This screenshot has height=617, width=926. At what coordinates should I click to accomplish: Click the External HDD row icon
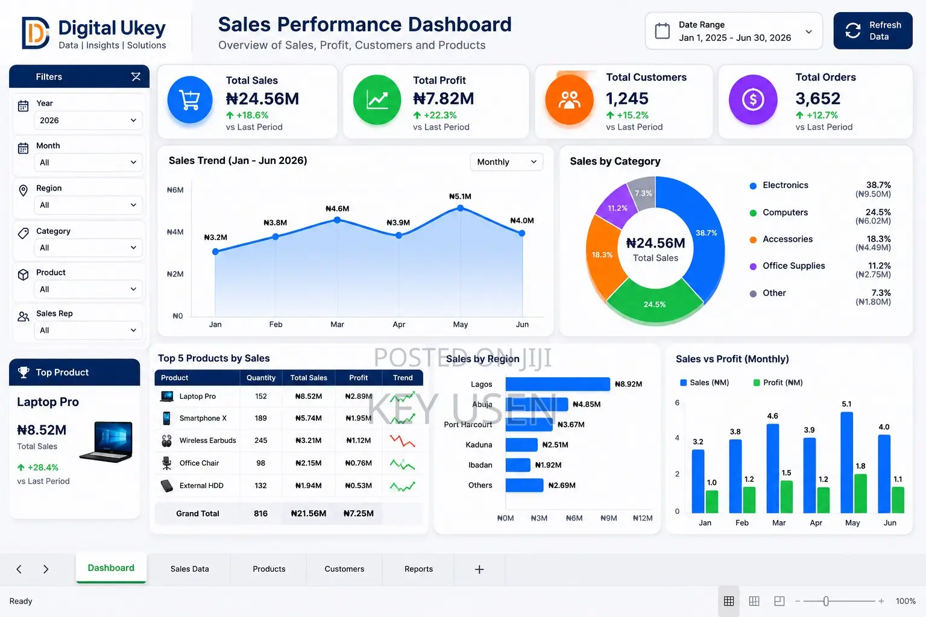[x=167, y=486]
